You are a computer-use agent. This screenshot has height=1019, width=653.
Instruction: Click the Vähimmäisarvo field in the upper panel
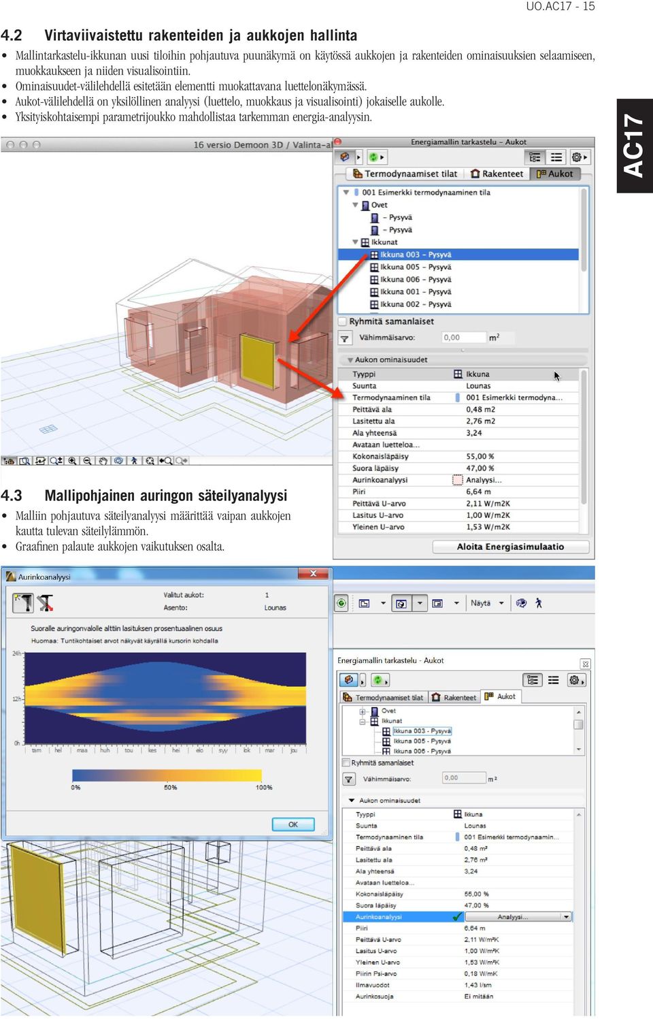(x=463, y=338)
